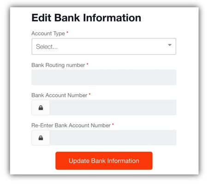Screen dimensions: 210x184
Task: Click the red asterisk after Bank Routing number
Action: pyautogui.click(x=87, y=64)
